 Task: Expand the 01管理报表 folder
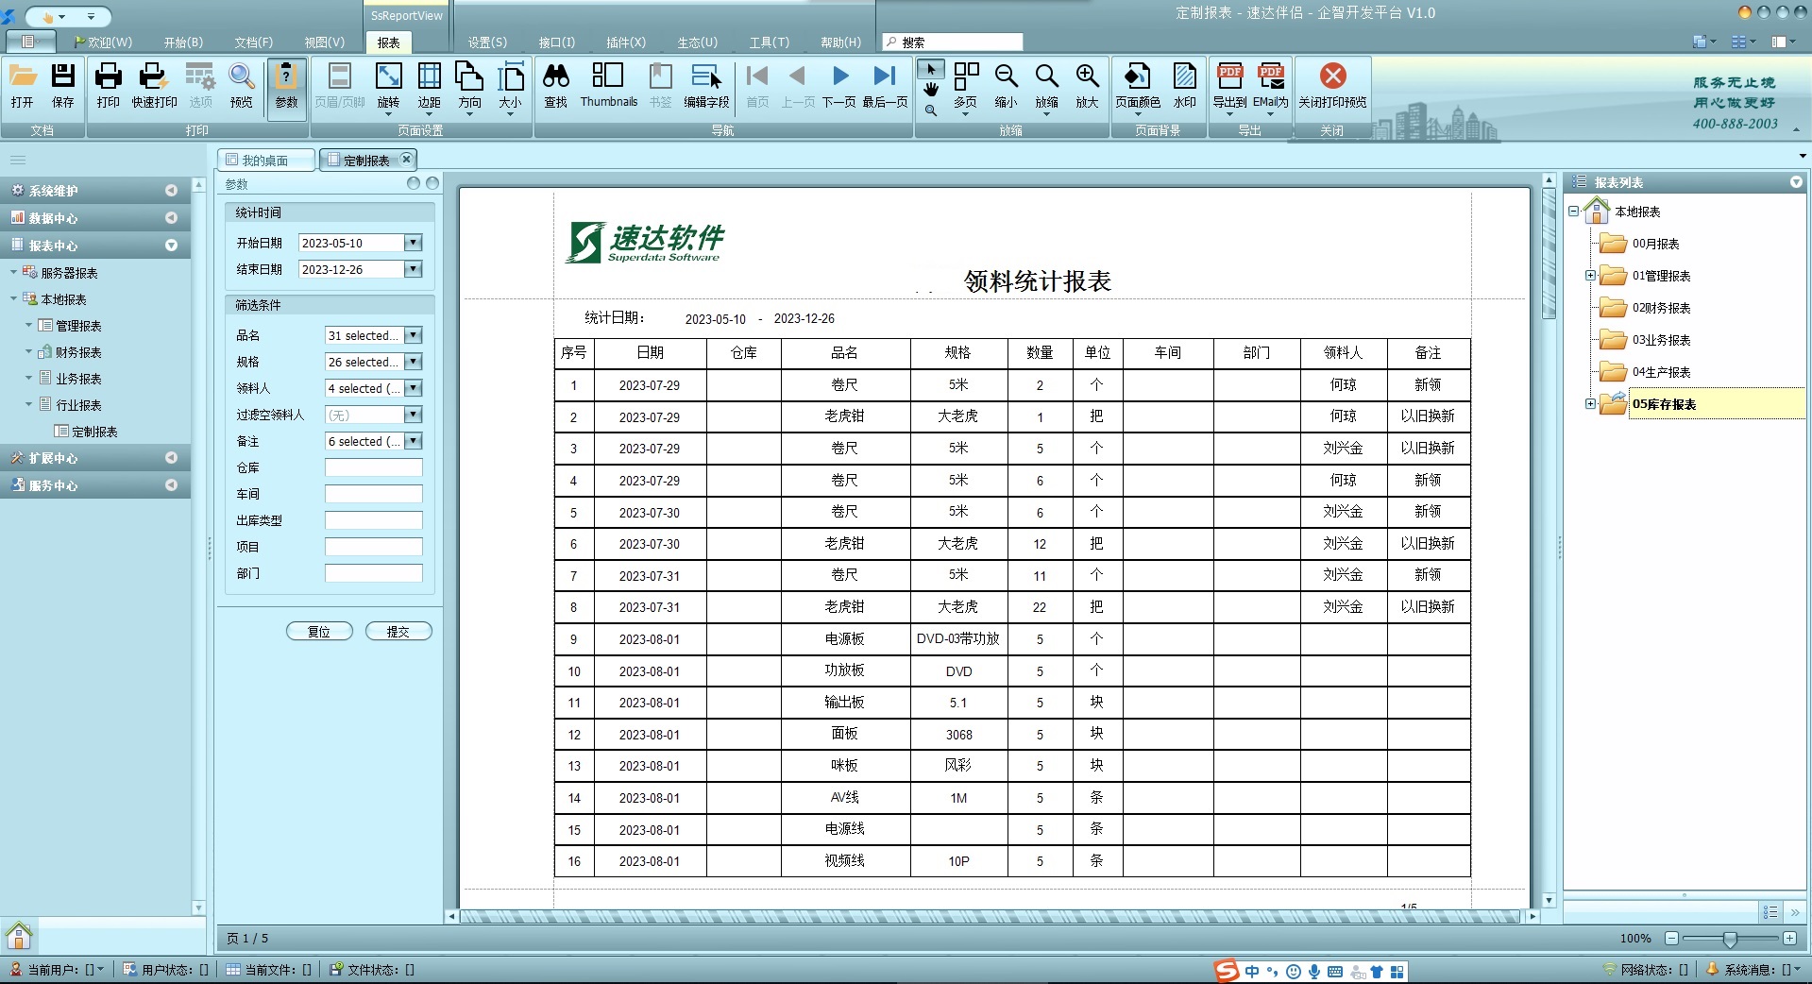coord(1590,276)
